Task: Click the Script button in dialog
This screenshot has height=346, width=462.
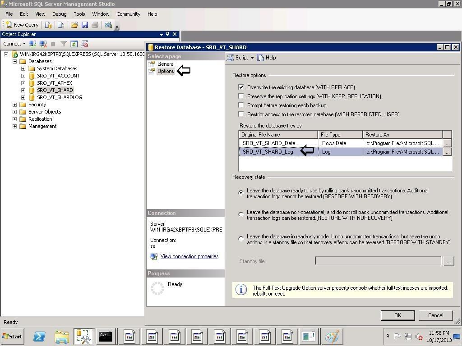Action: pos(238,58)
